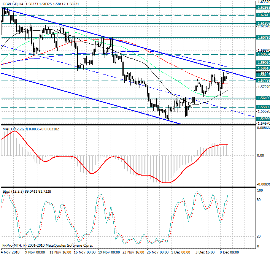The height and width of the screenshot is (255, 270).
Task: Click the 9 Nov 00:00 time label
Action: click(35, 252)
